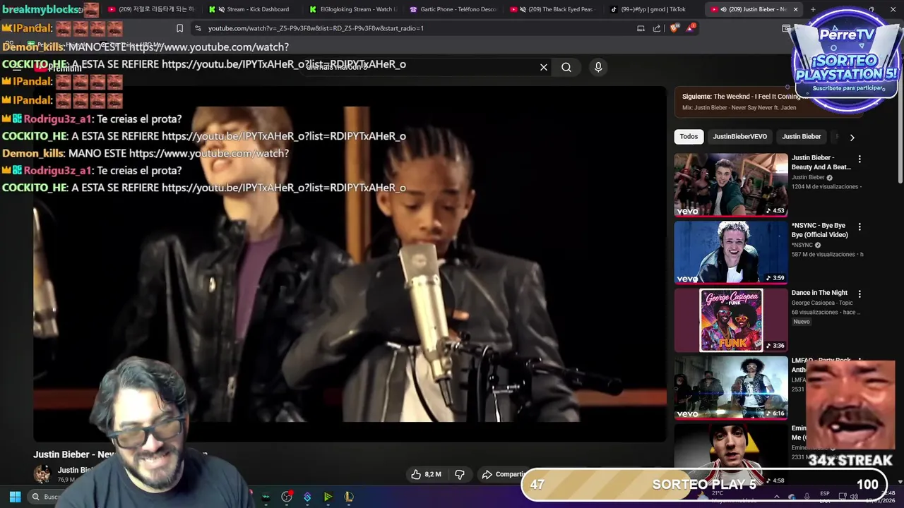This screenshot has width=904, height=508.
Task: Open Beauty And A Beat video thumbnail
Action: tap(731, 185)
